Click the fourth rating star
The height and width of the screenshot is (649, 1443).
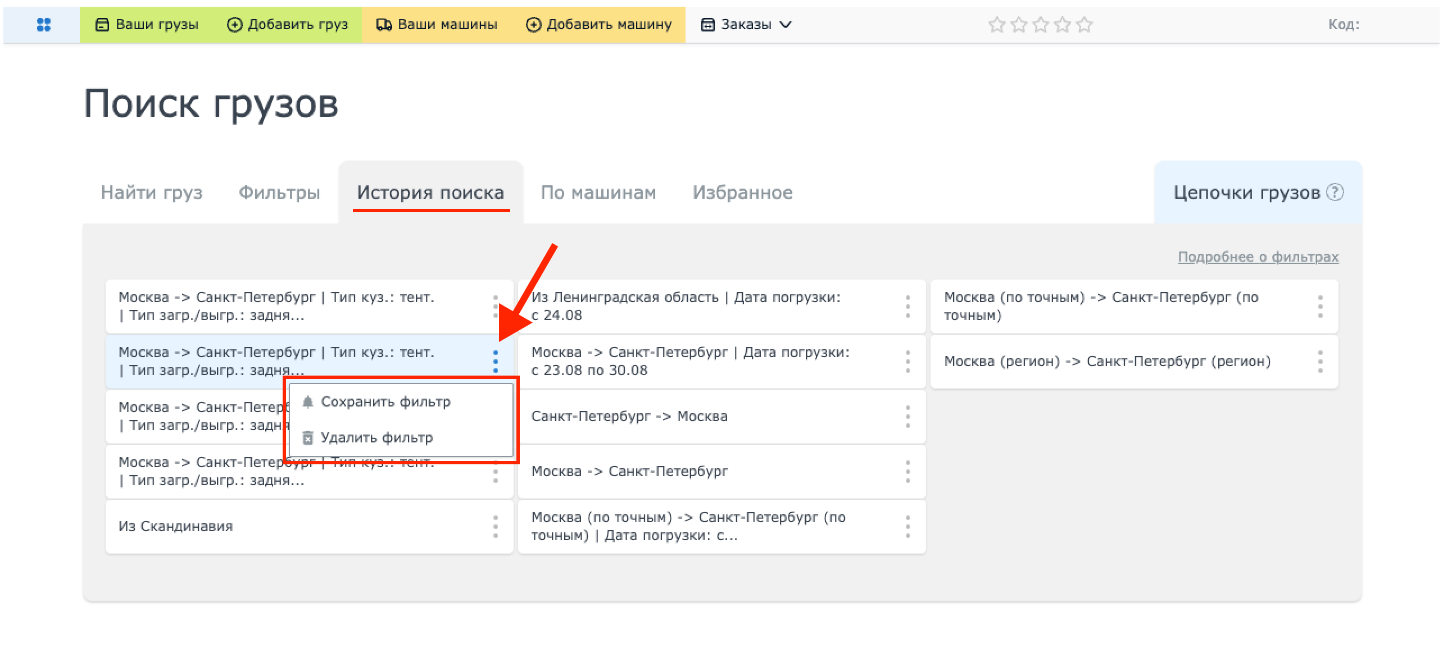pyautogui.click(x=1062, y=25)
